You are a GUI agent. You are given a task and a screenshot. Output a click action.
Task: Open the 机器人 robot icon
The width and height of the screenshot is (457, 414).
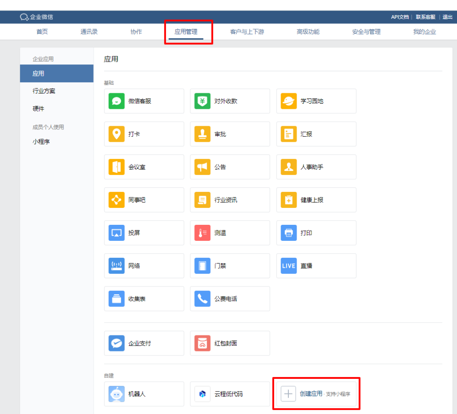[116, 394]
